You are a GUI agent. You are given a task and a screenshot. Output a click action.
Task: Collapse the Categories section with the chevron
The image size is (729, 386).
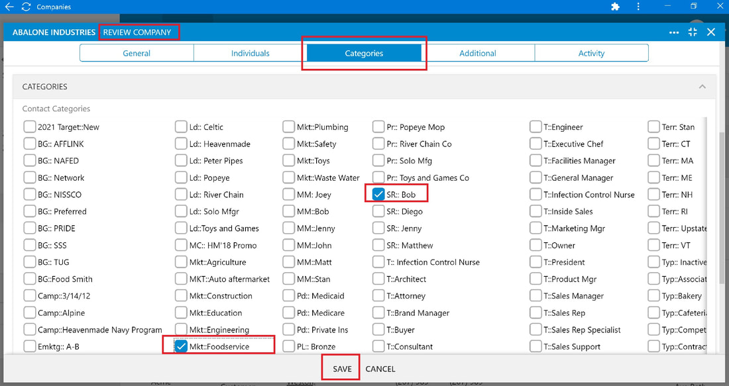coord(702,87)
